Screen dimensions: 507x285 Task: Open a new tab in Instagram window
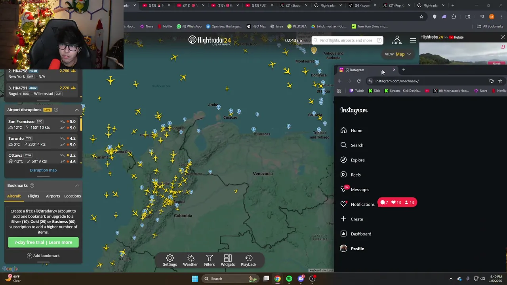[x=404, y=70]
